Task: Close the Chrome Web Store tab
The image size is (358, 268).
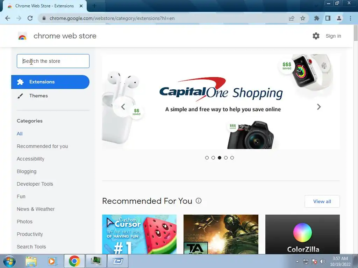Action: coord(81,6)
